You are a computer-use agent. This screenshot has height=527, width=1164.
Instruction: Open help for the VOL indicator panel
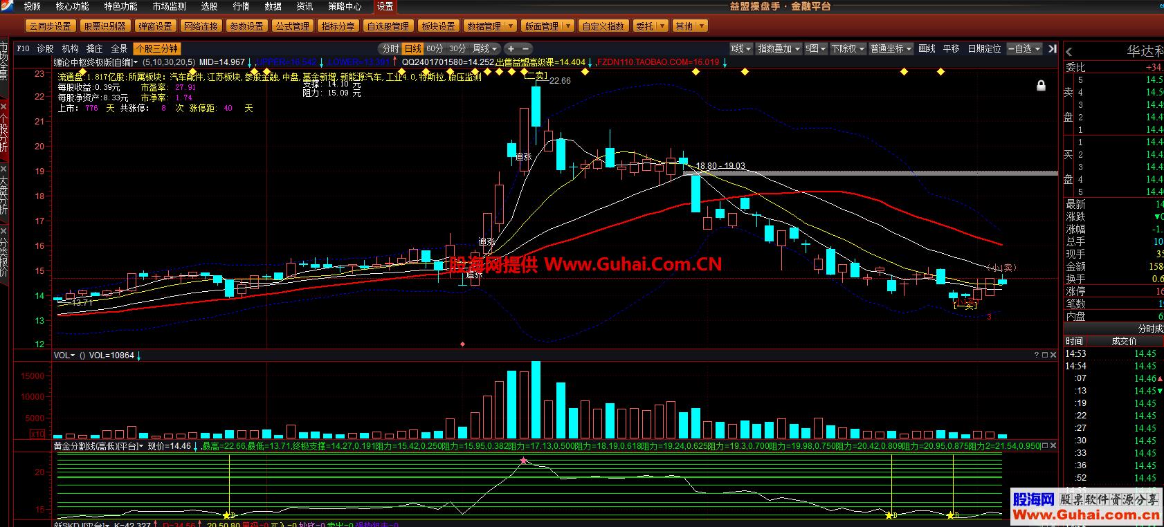click(x=1036, y=355)
